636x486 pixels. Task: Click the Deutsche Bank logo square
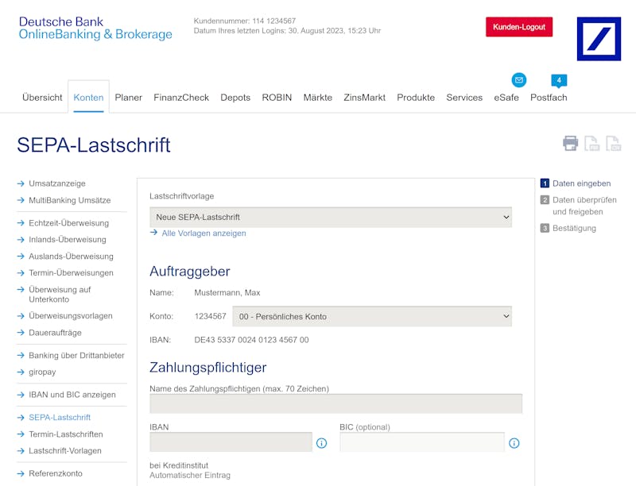(x=599, y=39)
